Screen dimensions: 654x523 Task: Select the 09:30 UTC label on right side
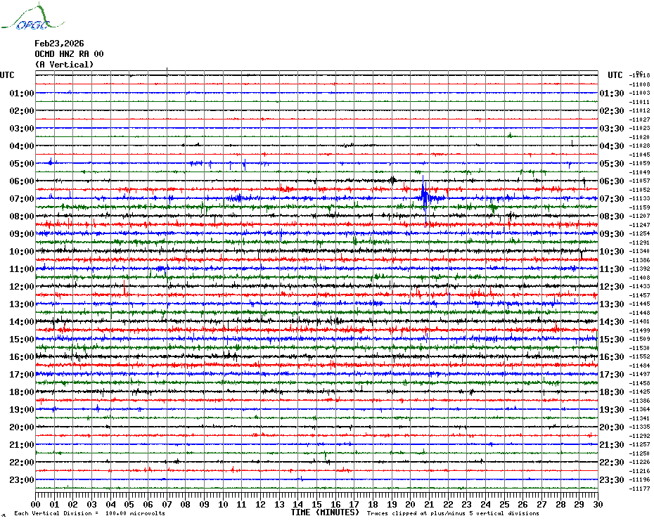click(612, 234)
